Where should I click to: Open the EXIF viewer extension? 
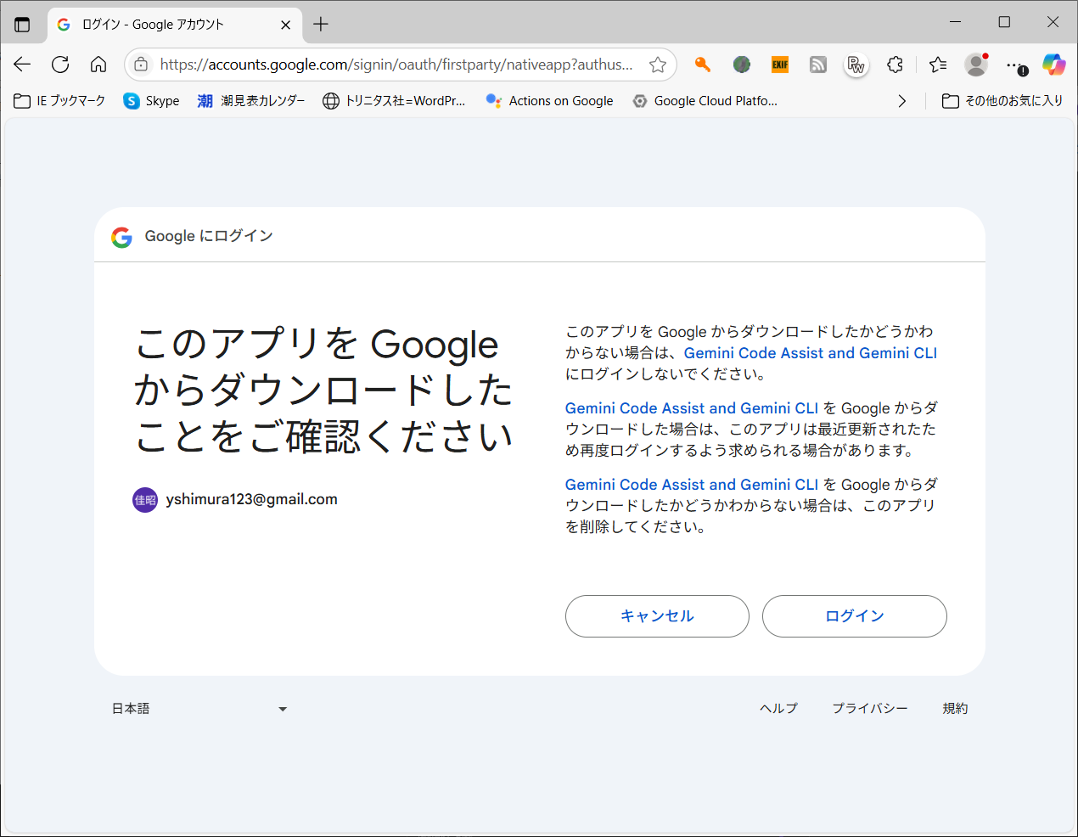click(780, 65)
